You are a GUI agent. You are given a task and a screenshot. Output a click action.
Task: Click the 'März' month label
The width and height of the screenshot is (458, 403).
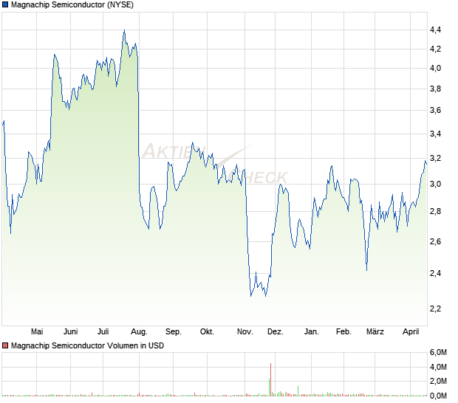click(x=375, y=332)
